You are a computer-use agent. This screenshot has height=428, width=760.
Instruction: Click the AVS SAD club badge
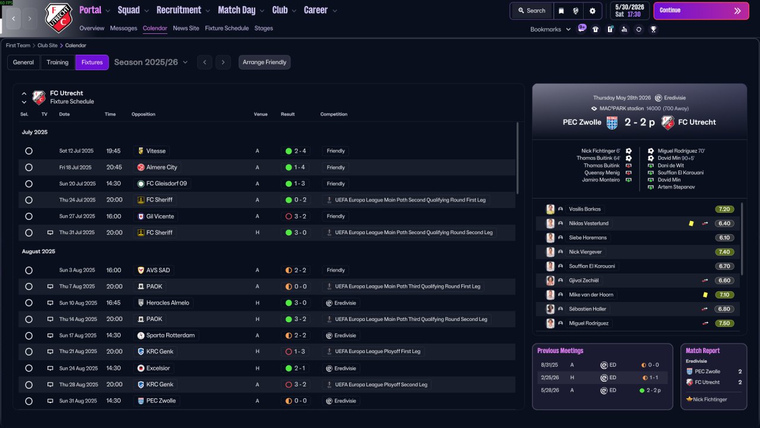pyautogui.click(x=141, y=270)
